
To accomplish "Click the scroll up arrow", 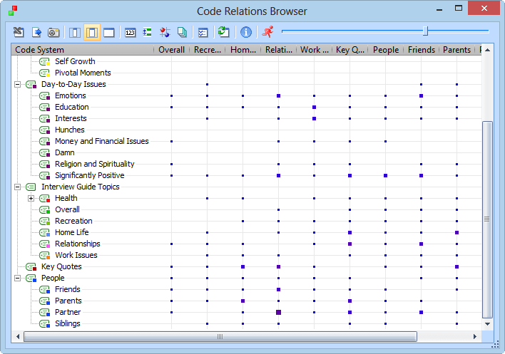I will (x=488, y=50).
